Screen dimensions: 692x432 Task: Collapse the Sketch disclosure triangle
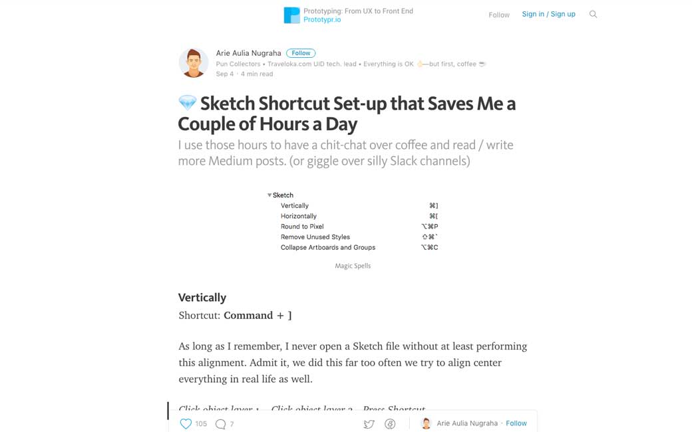coord(269,195)
